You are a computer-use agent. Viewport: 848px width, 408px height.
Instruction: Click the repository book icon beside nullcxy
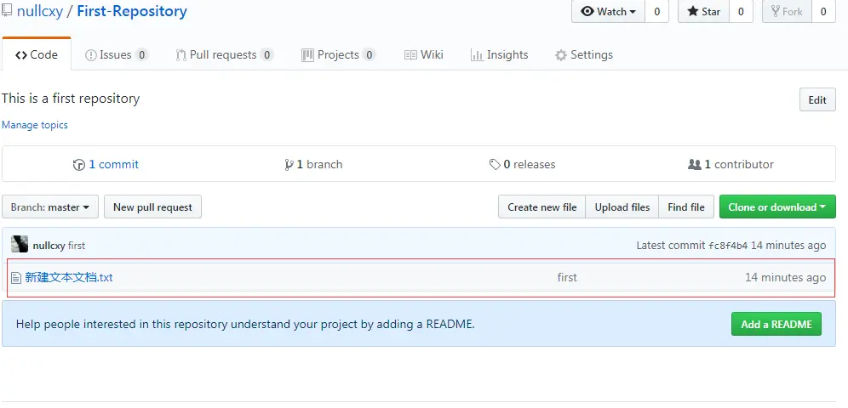click(7, 11)
